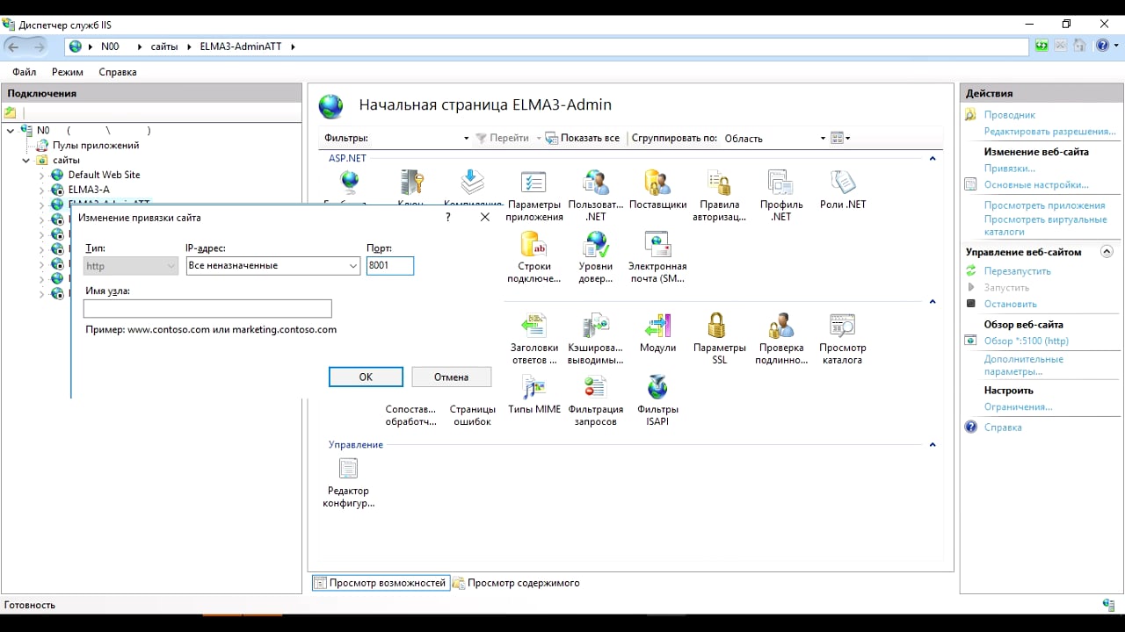Open Фильтрация запросов feature icon
The image size is (1125, 632).
point(596,400)
